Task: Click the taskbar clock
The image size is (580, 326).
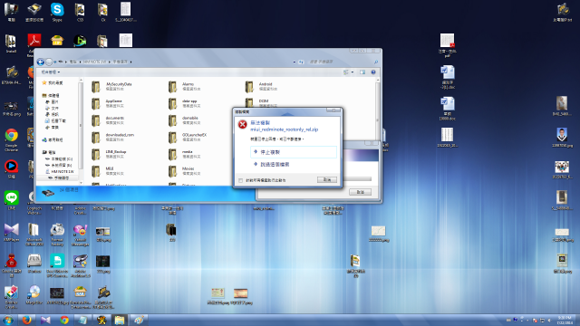Action: coord(565,320)
